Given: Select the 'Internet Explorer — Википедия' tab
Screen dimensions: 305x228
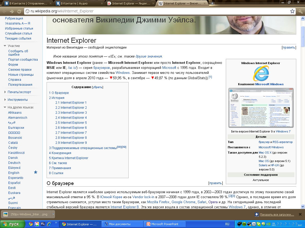Looking at the screenshot, I should point(182,3).
